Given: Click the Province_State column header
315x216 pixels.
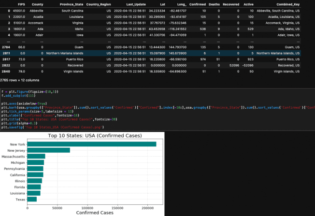Looking at the screenshot, I should tap(72, 4).
